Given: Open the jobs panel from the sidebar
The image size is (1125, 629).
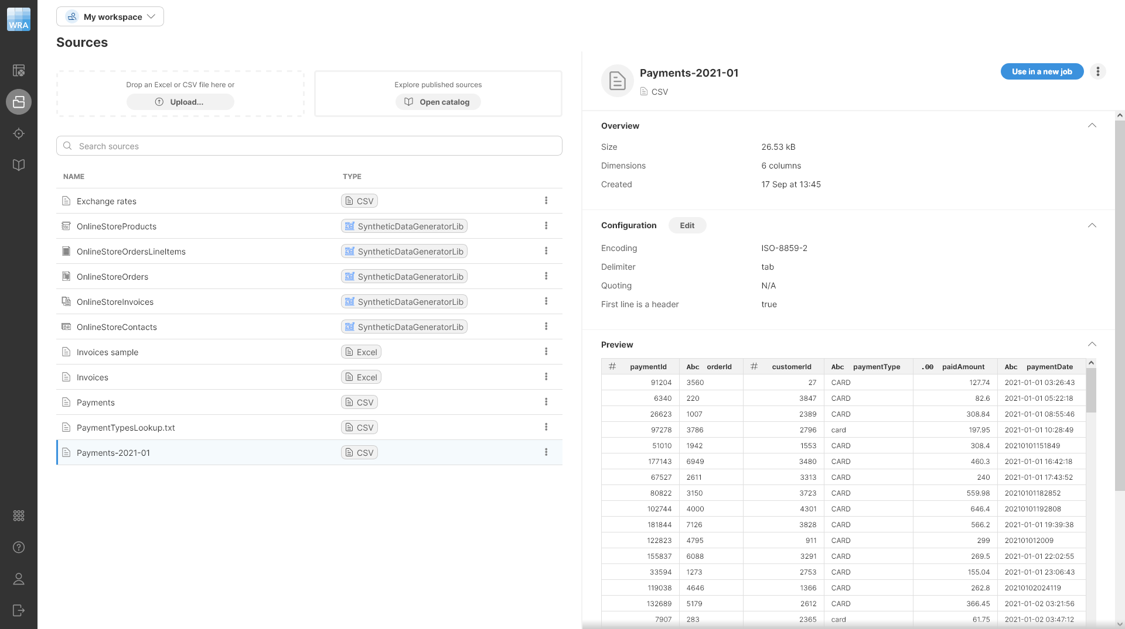Looking at the screenshot, I should (18, 70).
